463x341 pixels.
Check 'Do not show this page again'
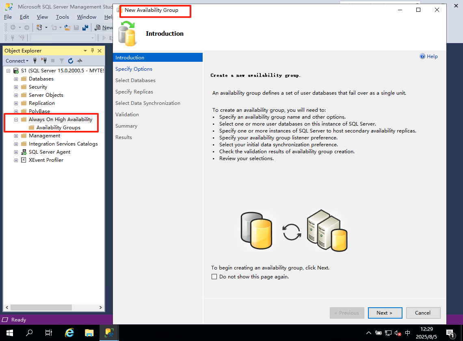(x=214, y=277)
